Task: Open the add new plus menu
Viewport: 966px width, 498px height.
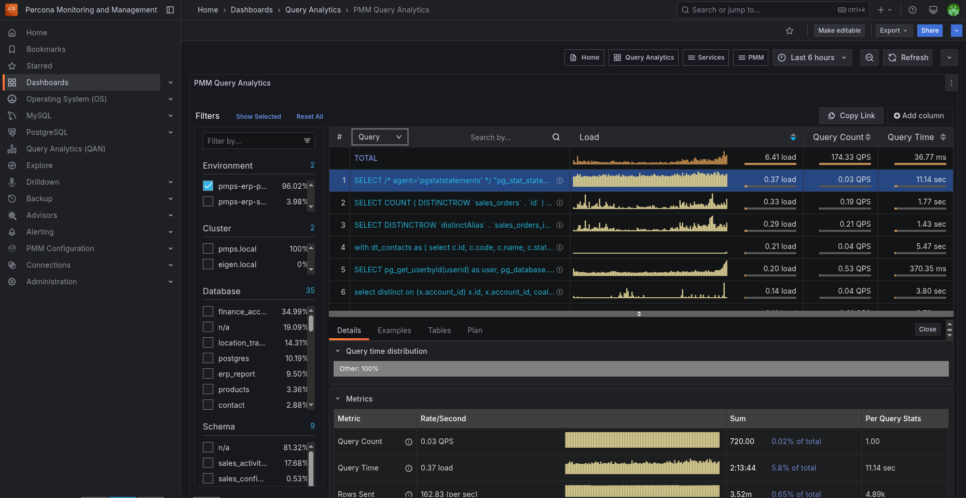Action: [x=885, y=10]
